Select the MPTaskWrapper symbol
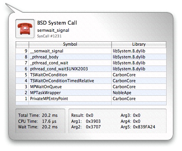This screenshot has height=151, width=182. pos(45,93)
